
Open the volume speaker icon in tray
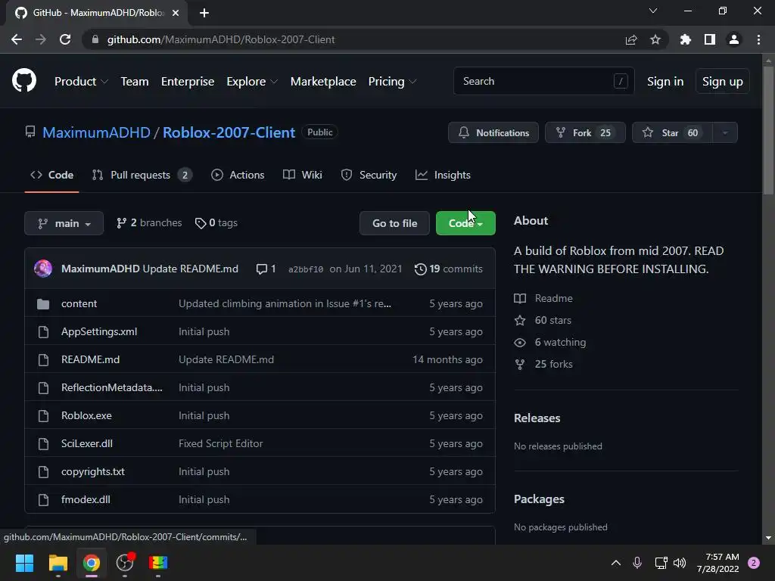pyautogui.click(x=680, y=563)
